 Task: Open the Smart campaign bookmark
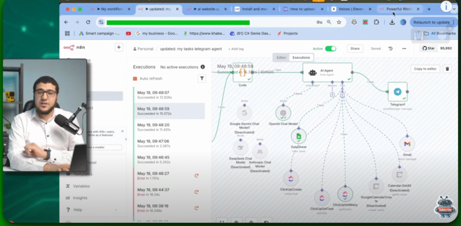point(99,34)
